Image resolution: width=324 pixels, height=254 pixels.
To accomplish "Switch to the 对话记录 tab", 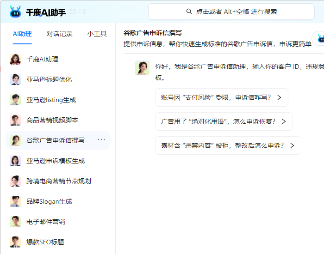I will [59, 34].
